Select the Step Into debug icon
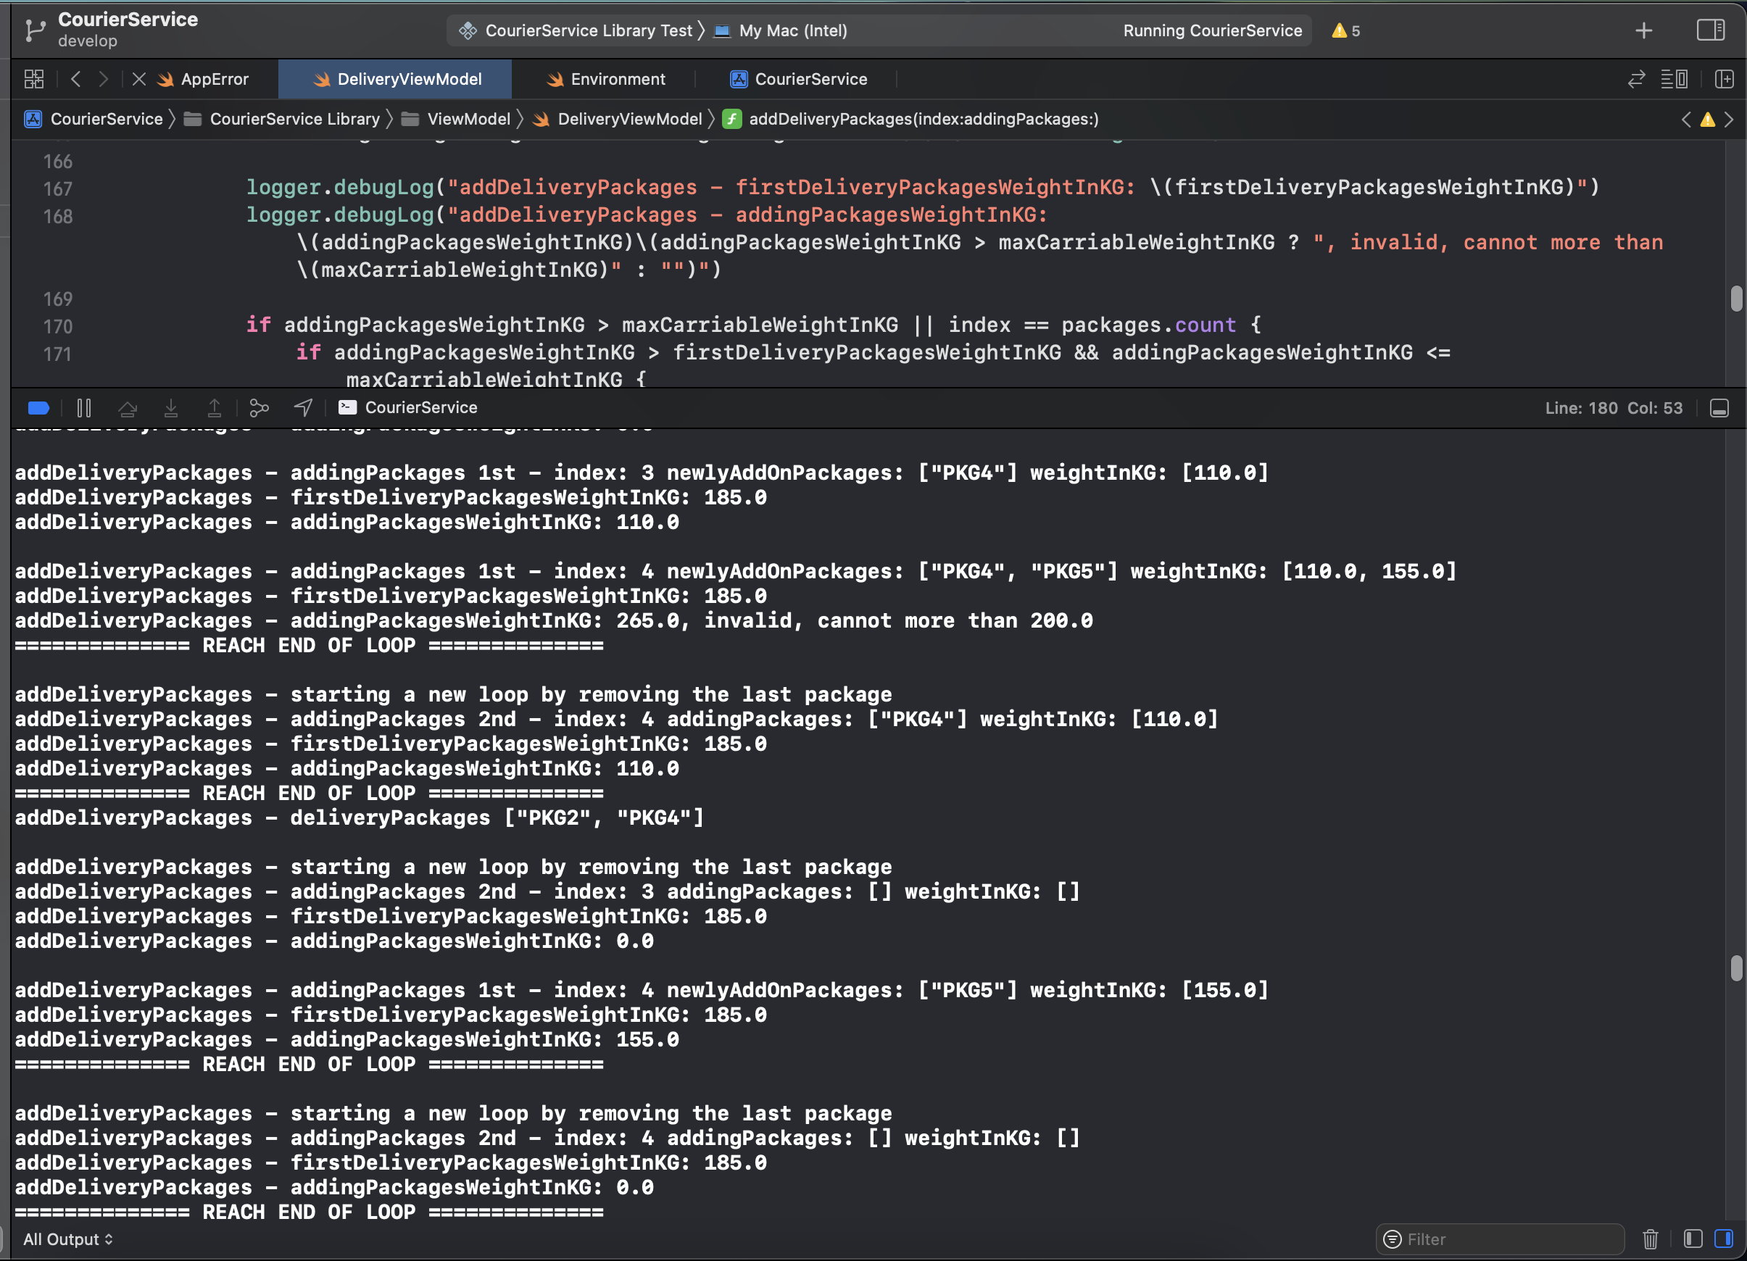The width and height of the screenshot is (1747, 1261). click(172, 407)
